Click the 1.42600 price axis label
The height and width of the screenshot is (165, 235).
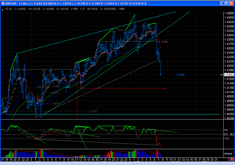click(229, 48)
